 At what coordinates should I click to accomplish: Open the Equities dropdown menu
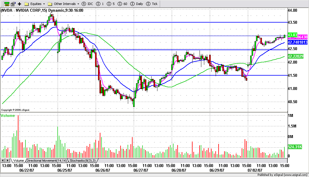pos(35,4)
